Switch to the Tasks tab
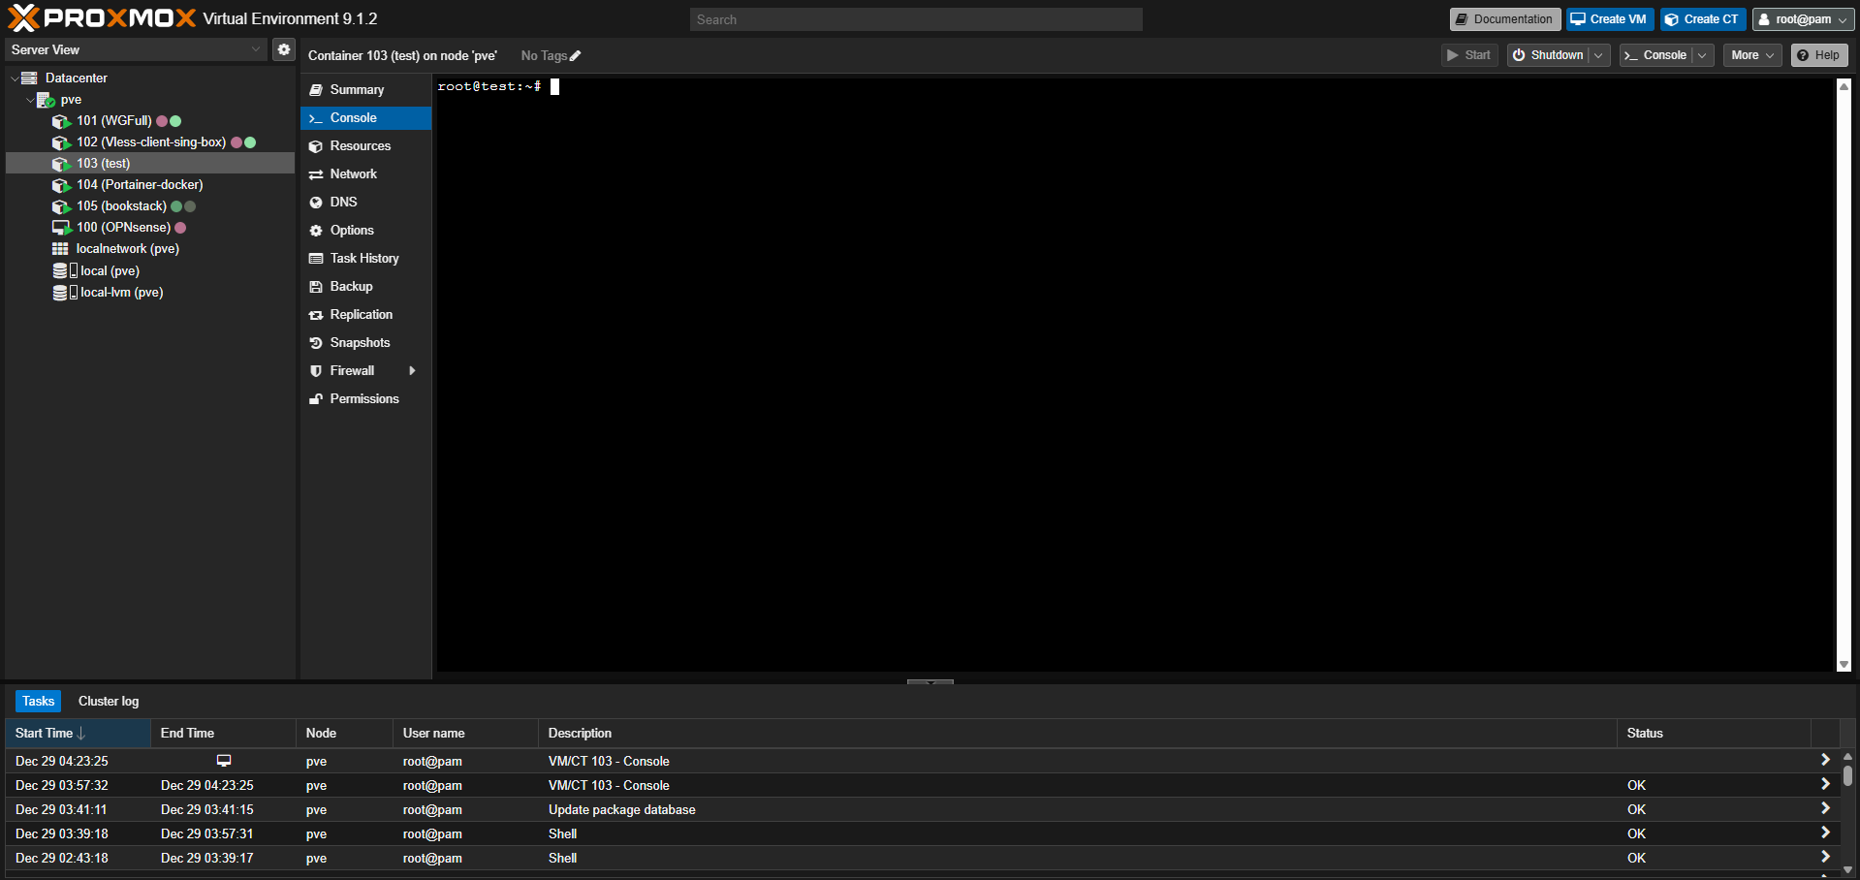Image resolution: width=1860 pixels, height=880 pixels. click(39, 701)
